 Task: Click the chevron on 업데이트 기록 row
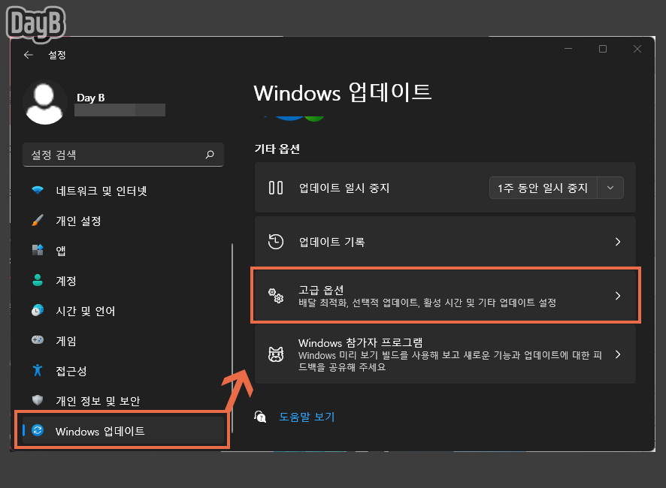[618, 242]
